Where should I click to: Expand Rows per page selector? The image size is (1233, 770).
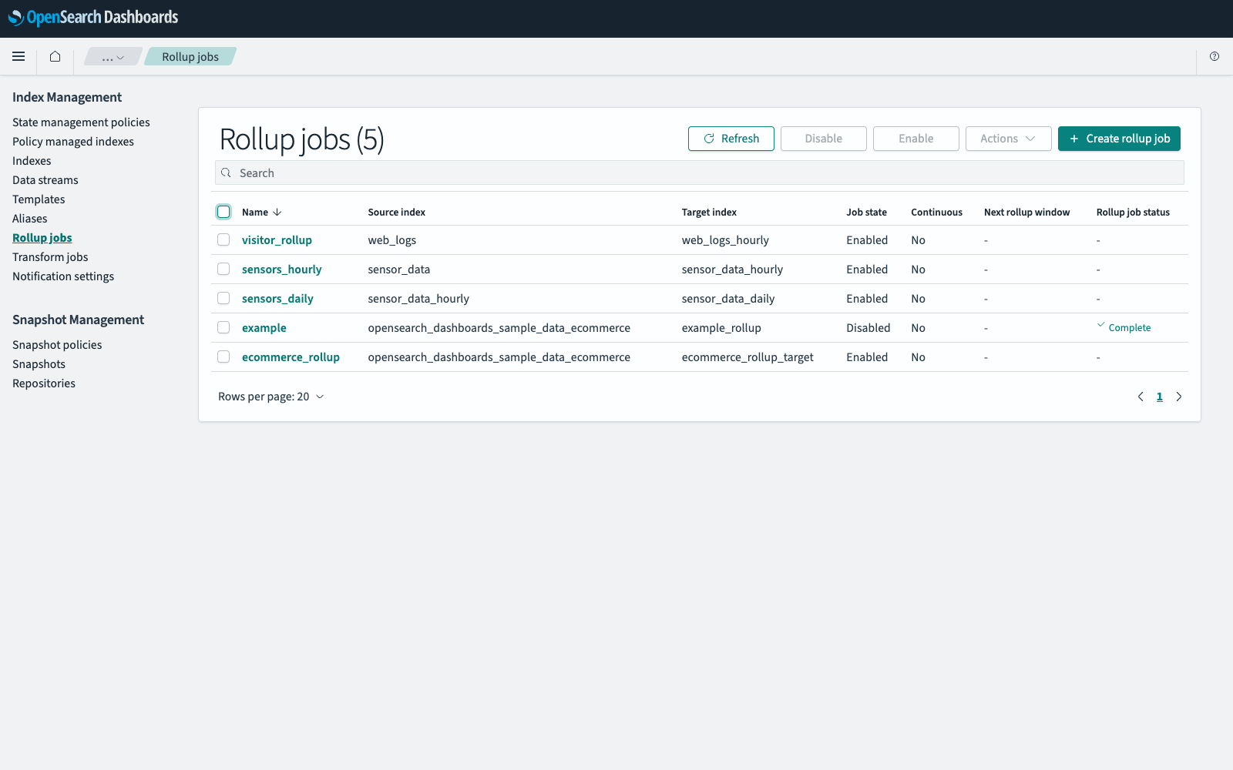pos(271,397)
